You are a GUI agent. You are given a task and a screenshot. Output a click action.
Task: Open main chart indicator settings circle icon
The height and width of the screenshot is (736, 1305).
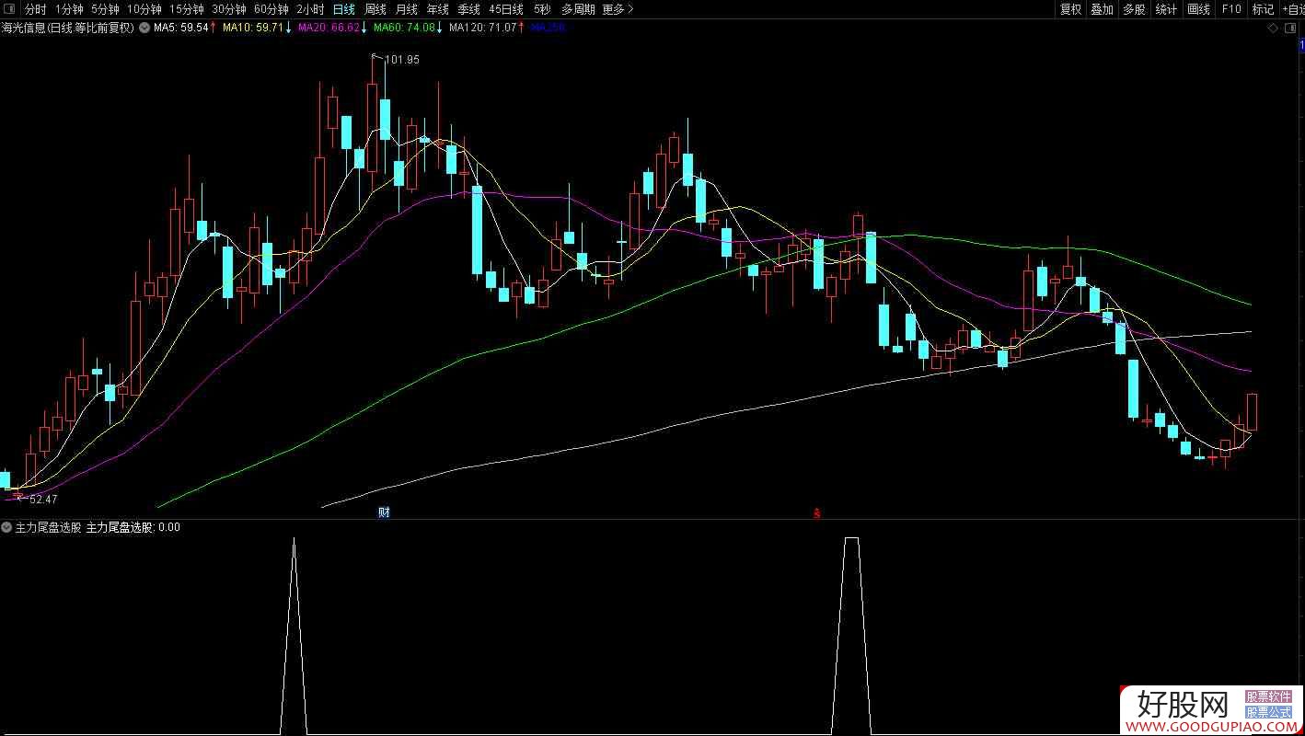(144, 28)
